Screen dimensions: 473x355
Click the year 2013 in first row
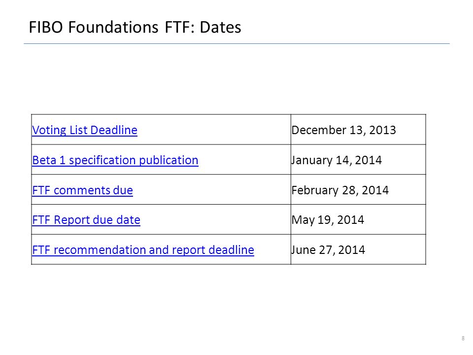(x=382, y=130)
